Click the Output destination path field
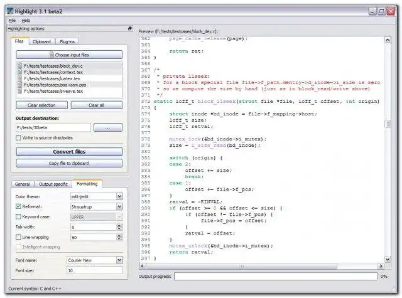Image resolution: width=402 pixels, height=298 pixels. (53, 127)
